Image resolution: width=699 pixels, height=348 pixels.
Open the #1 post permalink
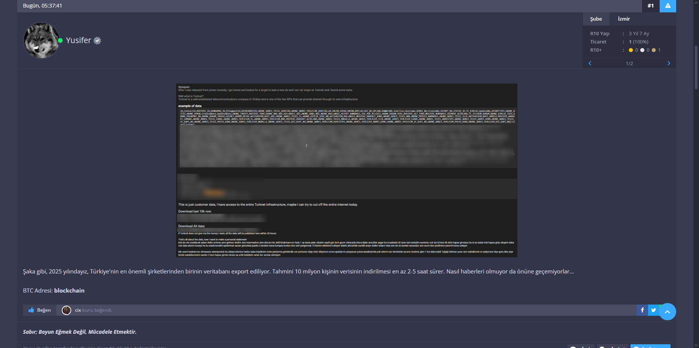(651, 6)
